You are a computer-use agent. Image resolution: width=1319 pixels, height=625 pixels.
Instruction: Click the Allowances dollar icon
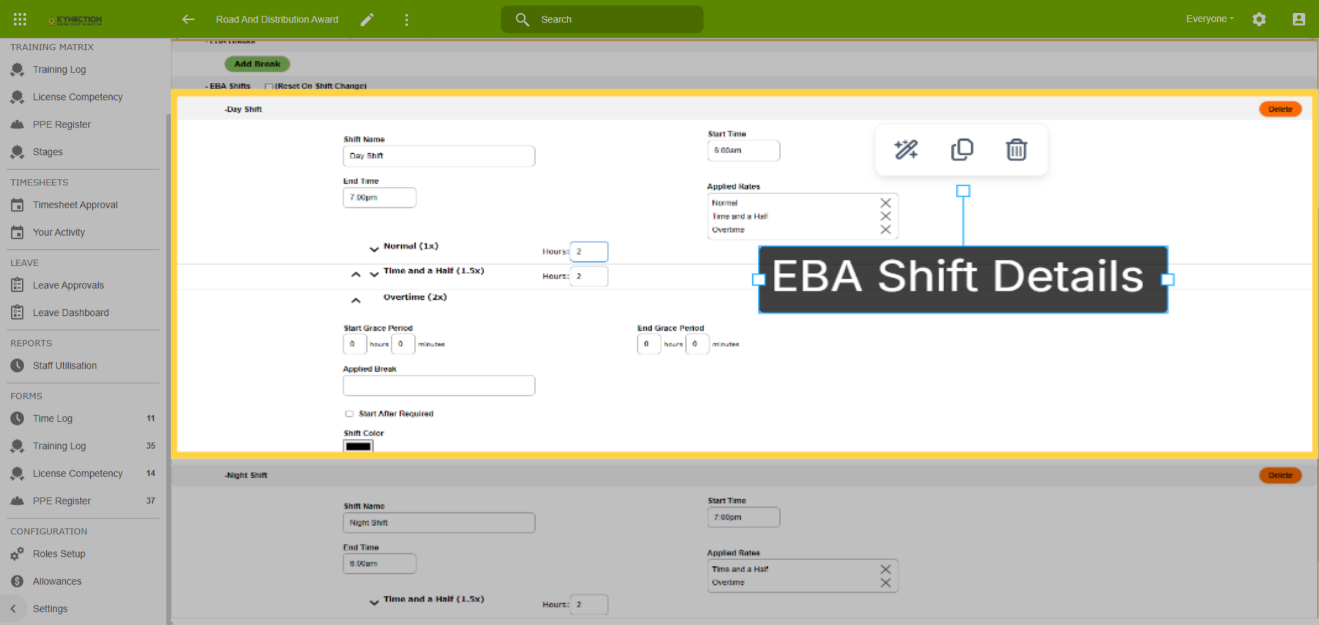pos(18,581)
